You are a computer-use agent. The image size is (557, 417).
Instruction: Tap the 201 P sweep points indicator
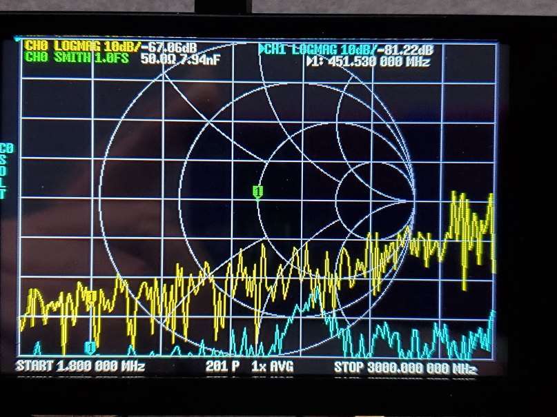(223, 366)
